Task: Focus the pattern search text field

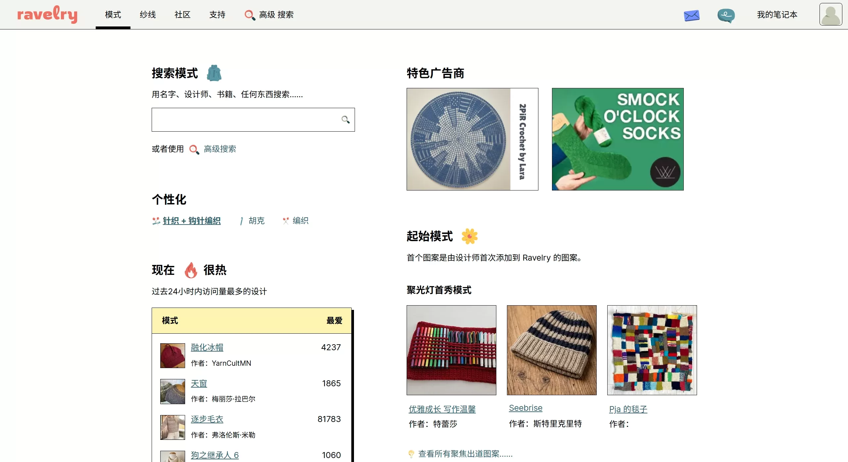Action: pyautogui.click(x=245, y=120)
